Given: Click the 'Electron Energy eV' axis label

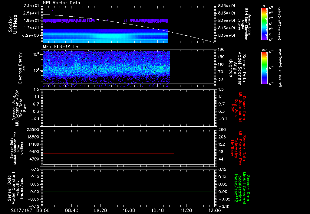Looking at the screenshot, I should pos(21,68).
